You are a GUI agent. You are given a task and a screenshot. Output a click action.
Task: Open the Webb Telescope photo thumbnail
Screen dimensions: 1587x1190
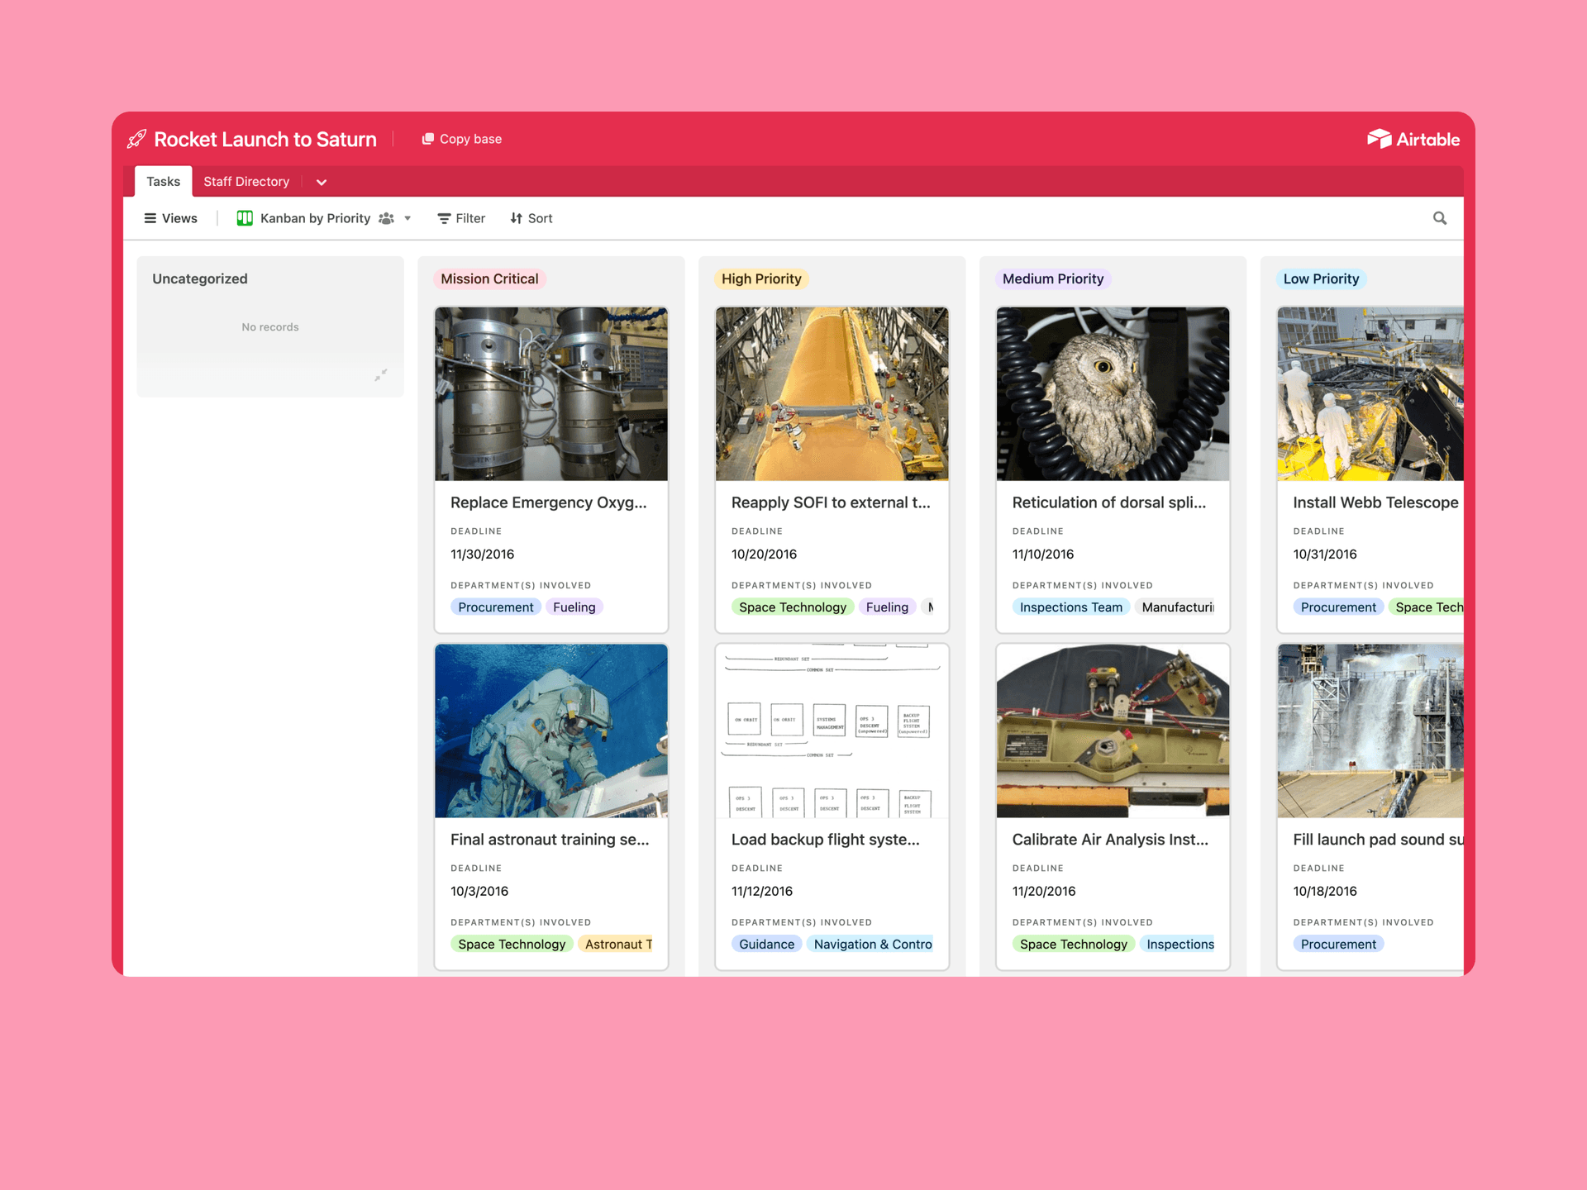[x=1370, y=393]
